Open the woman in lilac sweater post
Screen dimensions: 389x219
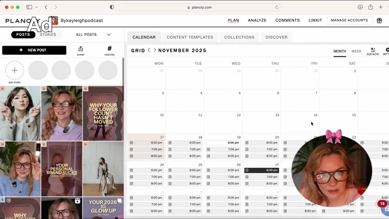62,114
